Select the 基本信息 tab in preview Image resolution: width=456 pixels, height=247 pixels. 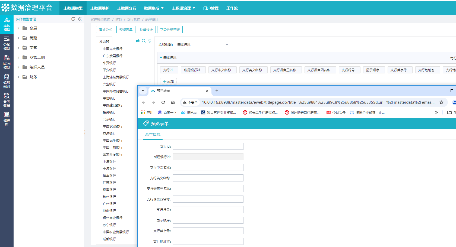point(153,135)
